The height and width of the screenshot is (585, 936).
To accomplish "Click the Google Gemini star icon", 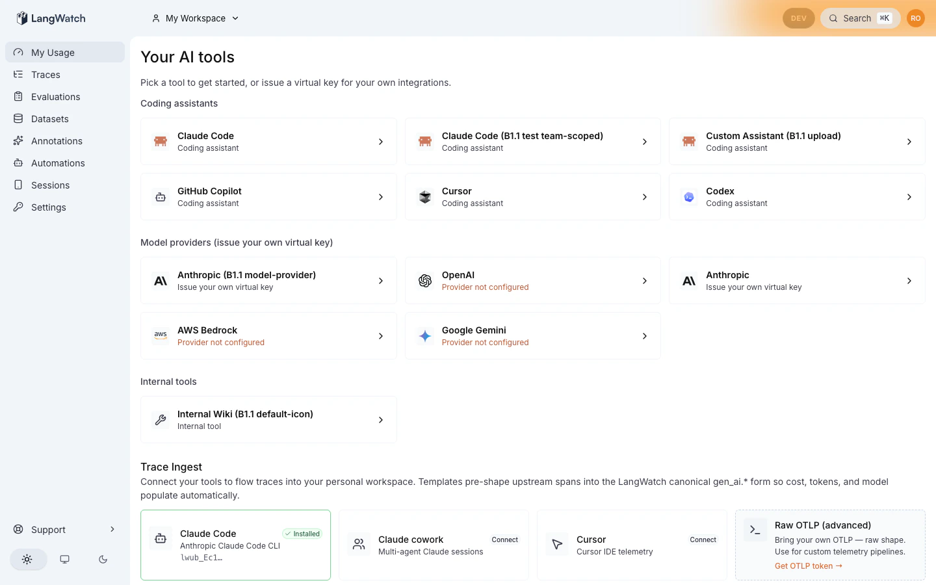I will [x=425, y=336].
